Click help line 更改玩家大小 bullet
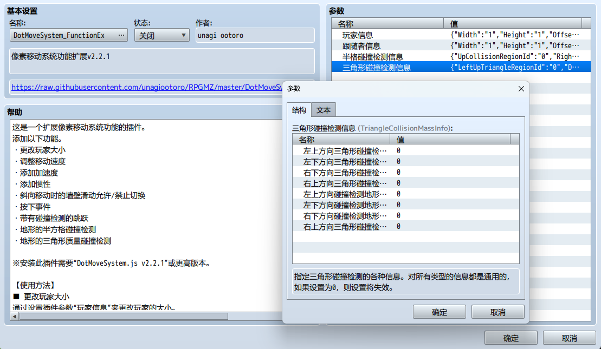Screen dimensions: 601x349 tap(43, 150)
